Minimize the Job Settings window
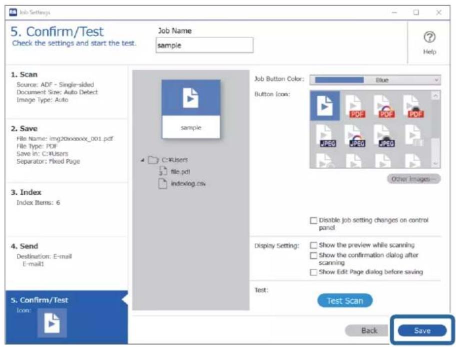 394,13
